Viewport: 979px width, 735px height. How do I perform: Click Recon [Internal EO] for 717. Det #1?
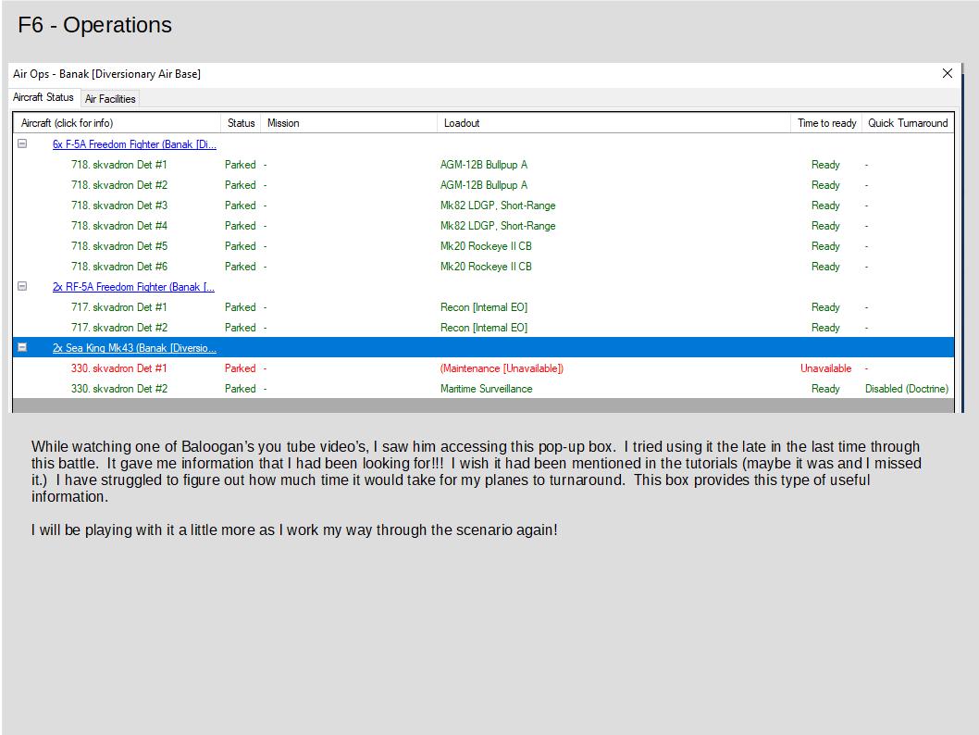pos(484,307)
